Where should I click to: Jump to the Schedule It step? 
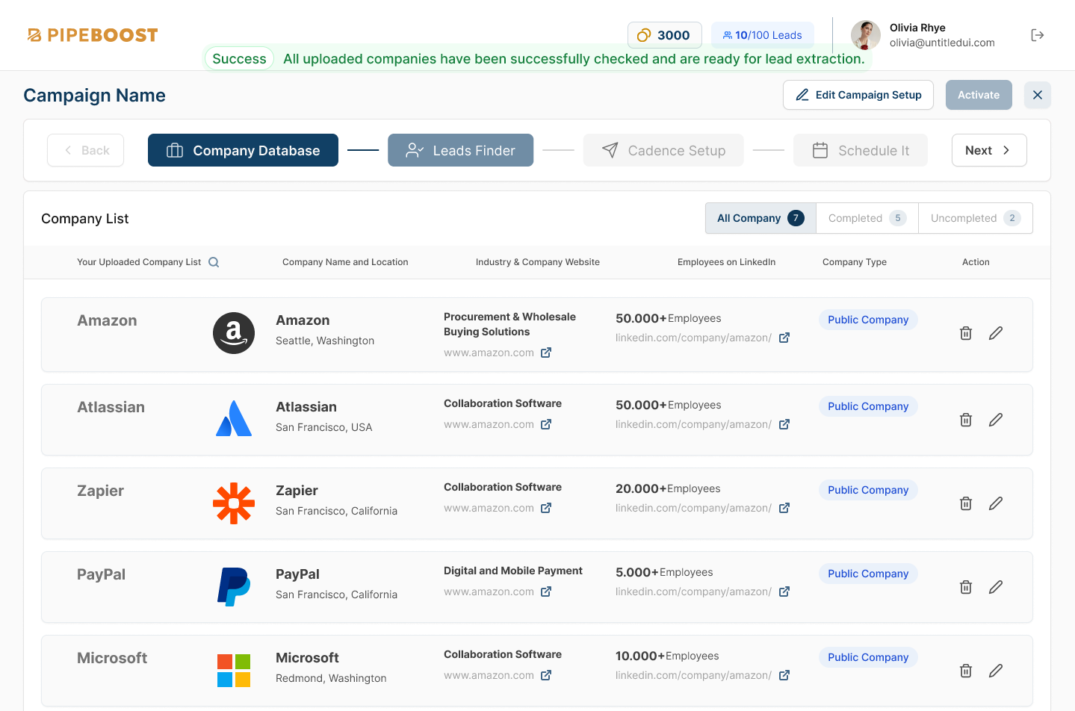861,150
